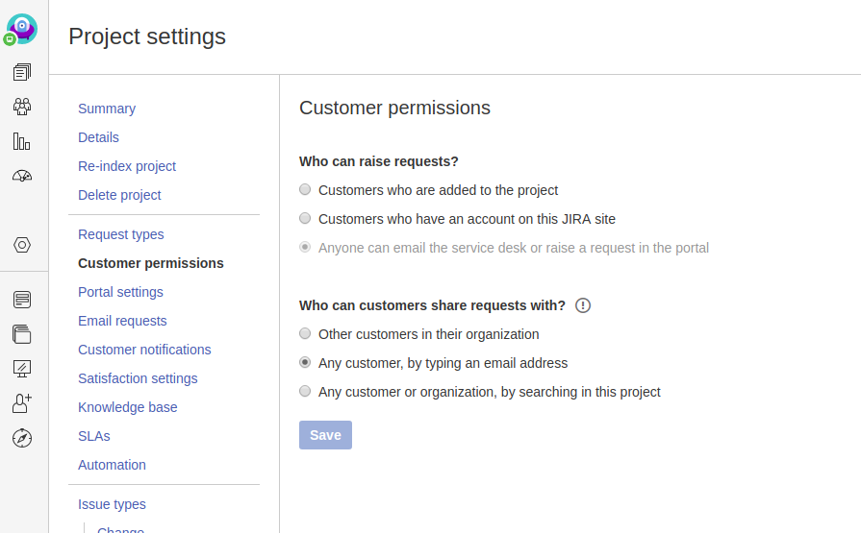Click the compass icon in sidebar
Image resolution: width=861 pixels, height=533 pixels.
coord(22,438)
